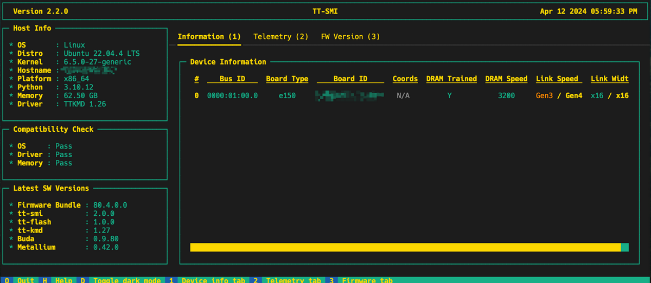This screenshot has height=283, width=651.
Task: Click Help in the footer bar
Action: pos(64,280)
